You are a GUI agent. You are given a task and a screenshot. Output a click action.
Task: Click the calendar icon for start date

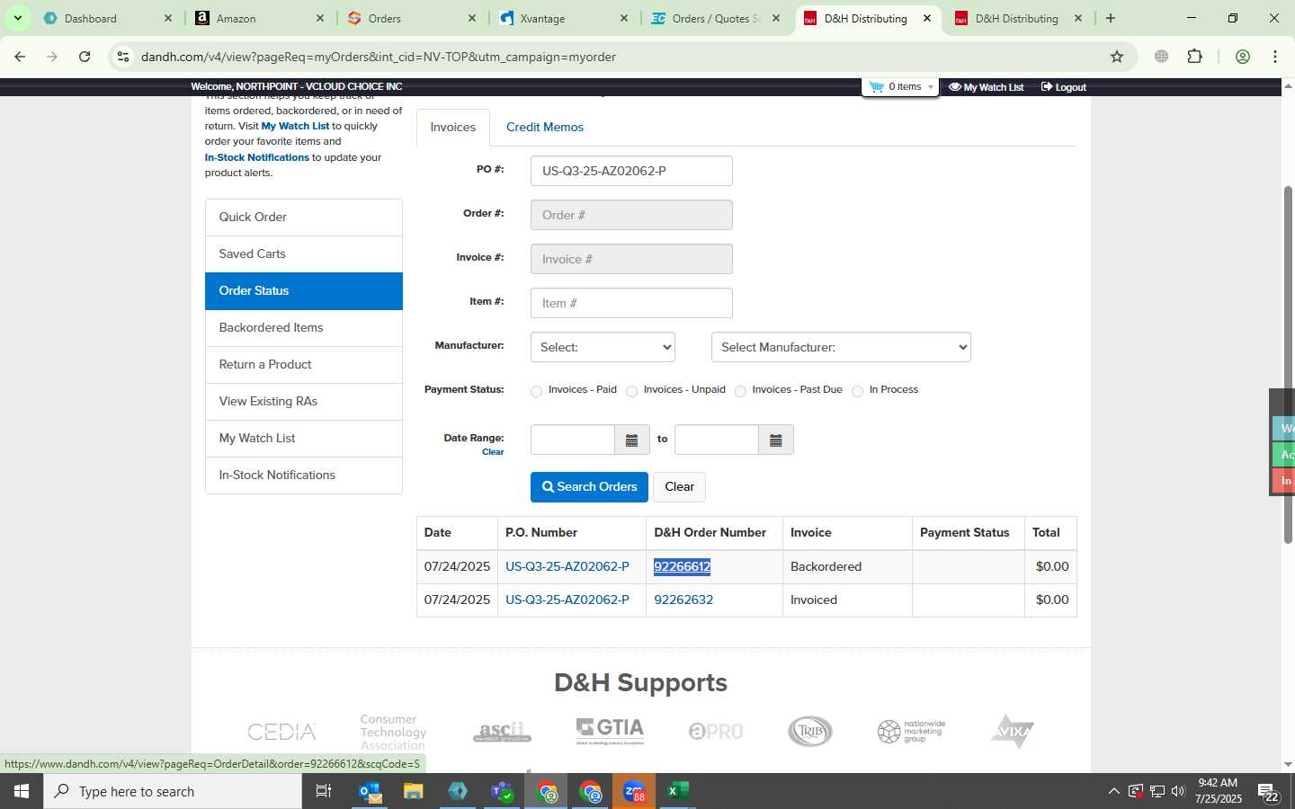tap(631, 440)
